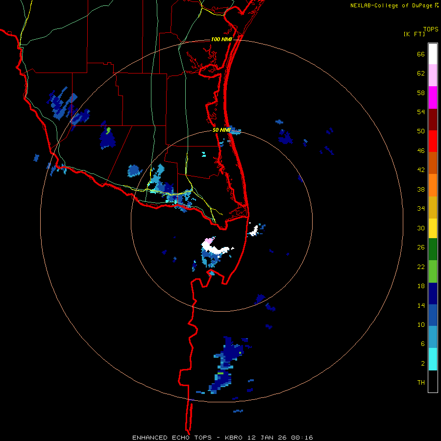Viewport: 441px width, 441px height.
Task: Select the bright red legend swatch
Action: coord(433,141)
